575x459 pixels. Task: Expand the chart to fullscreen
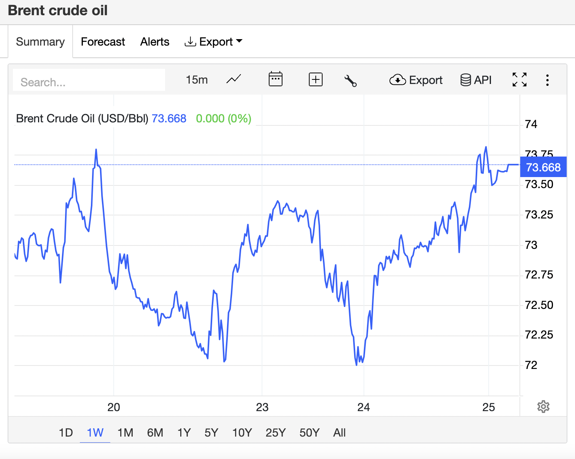pyautogui.click(x=519, y=80)
